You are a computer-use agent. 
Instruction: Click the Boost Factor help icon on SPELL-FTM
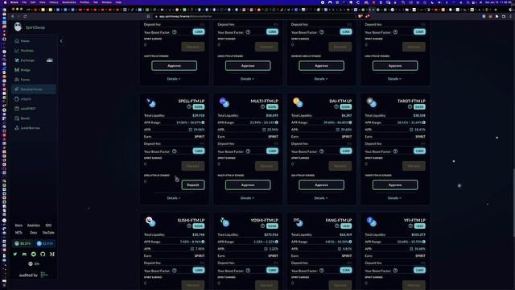(x=175, y=151)
